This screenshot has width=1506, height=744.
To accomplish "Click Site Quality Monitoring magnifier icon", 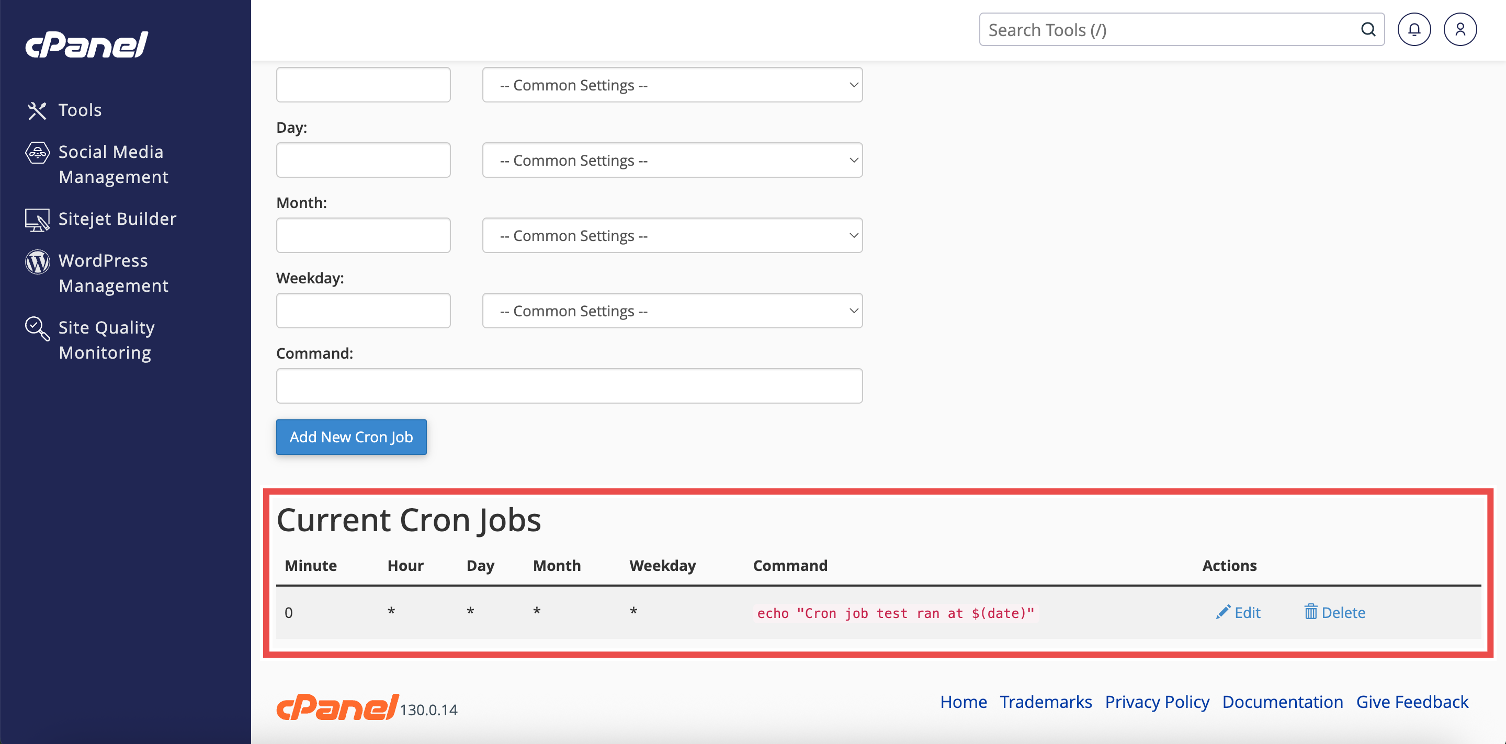I will 38,328.
